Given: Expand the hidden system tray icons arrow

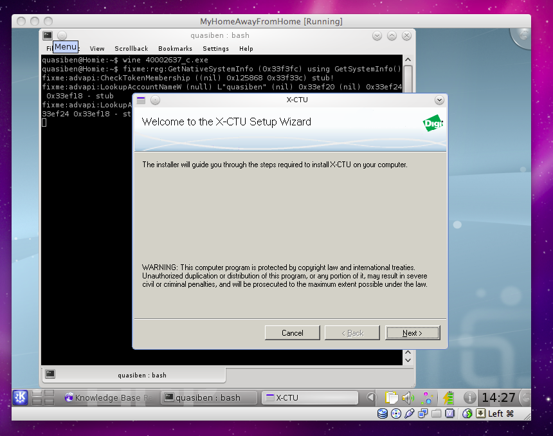Looking at the screenshot, I should [x=370, y=397].
